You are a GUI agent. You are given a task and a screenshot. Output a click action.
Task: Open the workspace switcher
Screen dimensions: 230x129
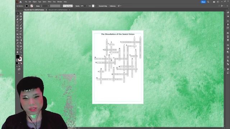[218, 2]
